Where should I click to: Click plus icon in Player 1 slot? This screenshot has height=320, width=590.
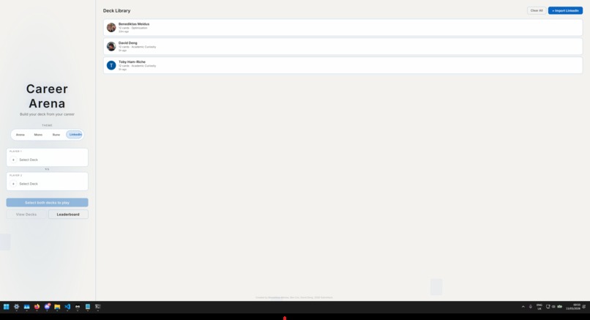(13, 160)
